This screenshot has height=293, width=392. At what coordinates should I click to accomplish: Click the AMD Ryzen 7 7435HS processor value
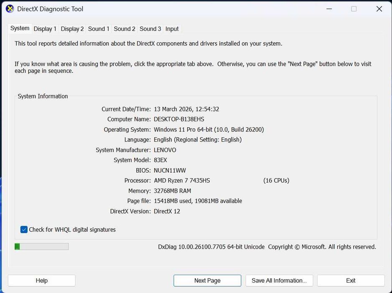tap(182, 180)
